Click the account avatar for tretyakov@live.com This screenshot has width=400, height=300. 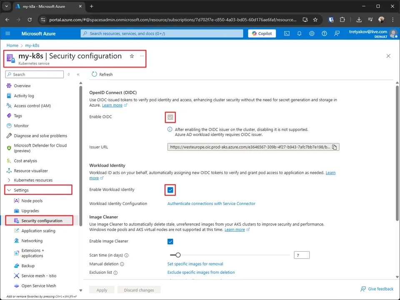coord(394,34)
